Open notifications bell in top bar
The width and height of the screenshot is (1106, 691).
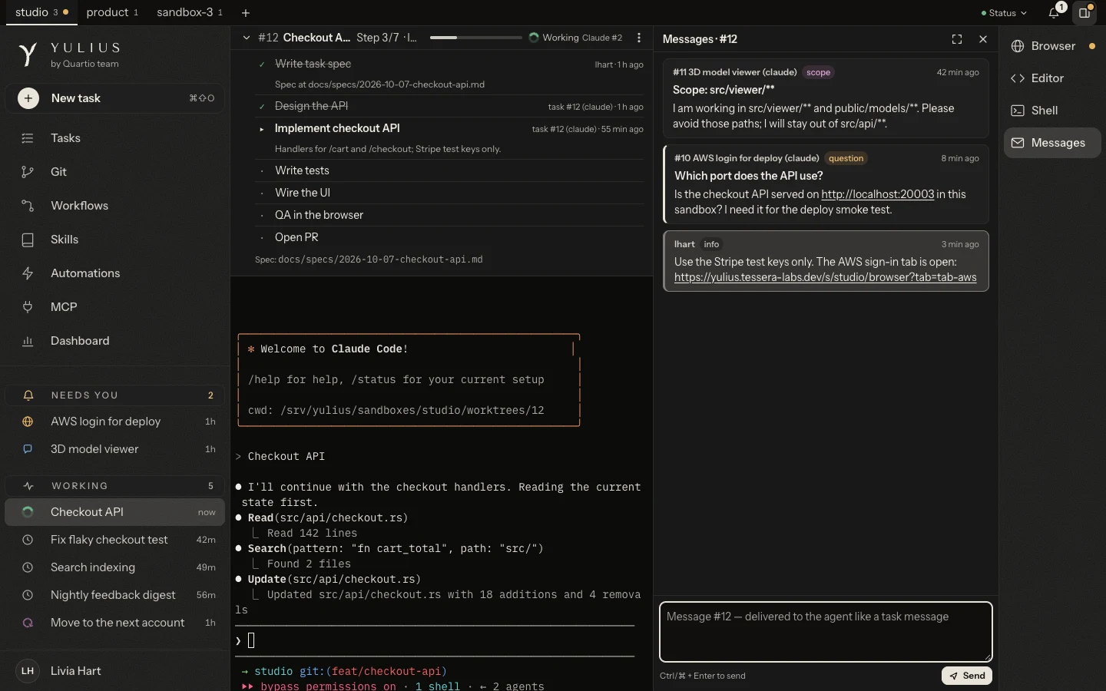[1054, 13]
